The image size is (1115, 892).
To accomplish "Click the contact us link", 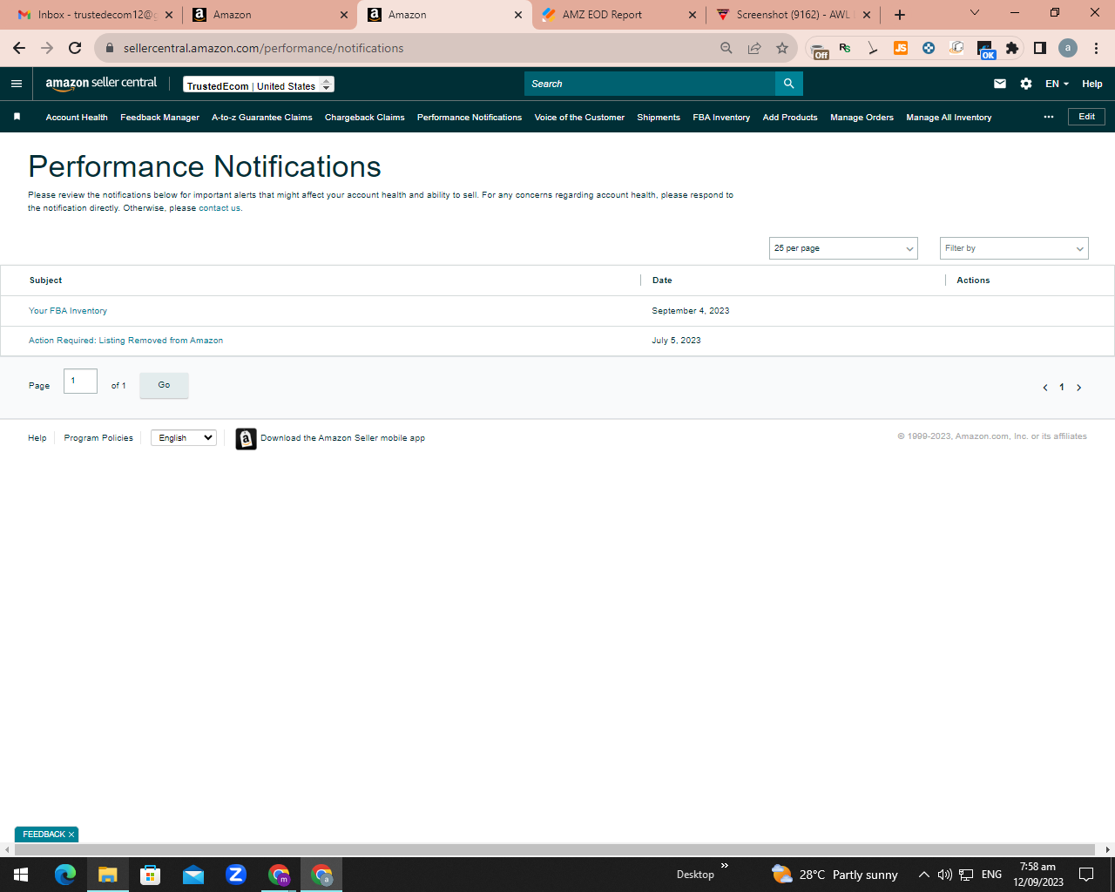I will [220, 208].
